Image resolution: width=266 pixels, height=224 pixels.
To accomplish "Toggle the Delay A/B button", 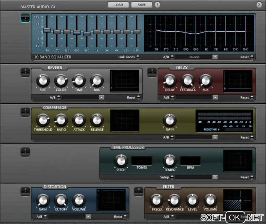I will 172,97.
